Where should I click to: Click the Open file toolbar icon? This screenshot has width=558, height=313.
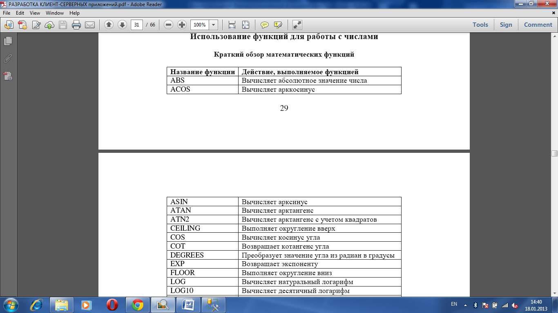[x=9, y=25]
